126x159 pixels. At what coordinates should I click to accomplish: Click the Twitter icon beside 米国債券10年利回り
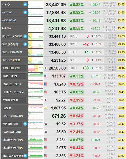pos(25,156)
